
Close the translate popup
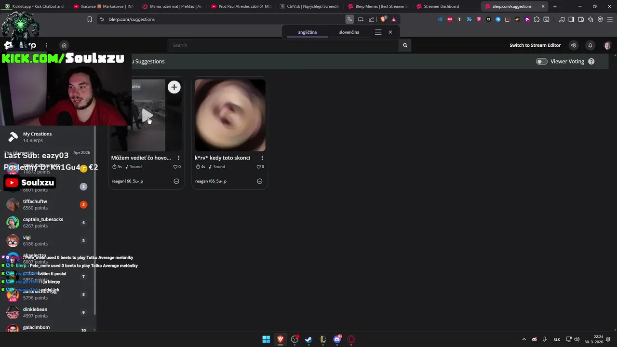point(390,32)
